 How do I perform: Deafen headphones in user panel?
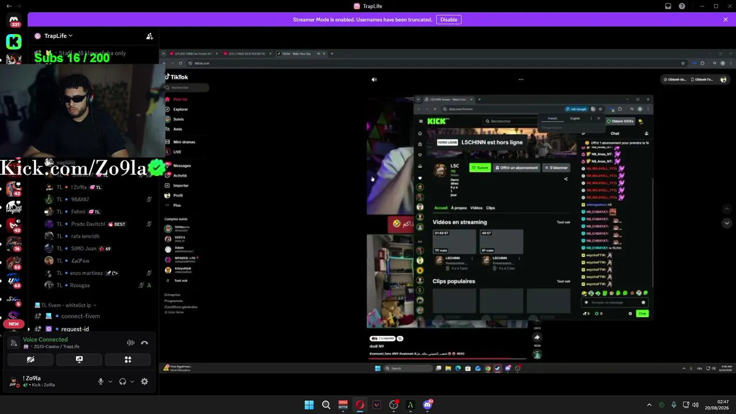(x=122, y=381)
